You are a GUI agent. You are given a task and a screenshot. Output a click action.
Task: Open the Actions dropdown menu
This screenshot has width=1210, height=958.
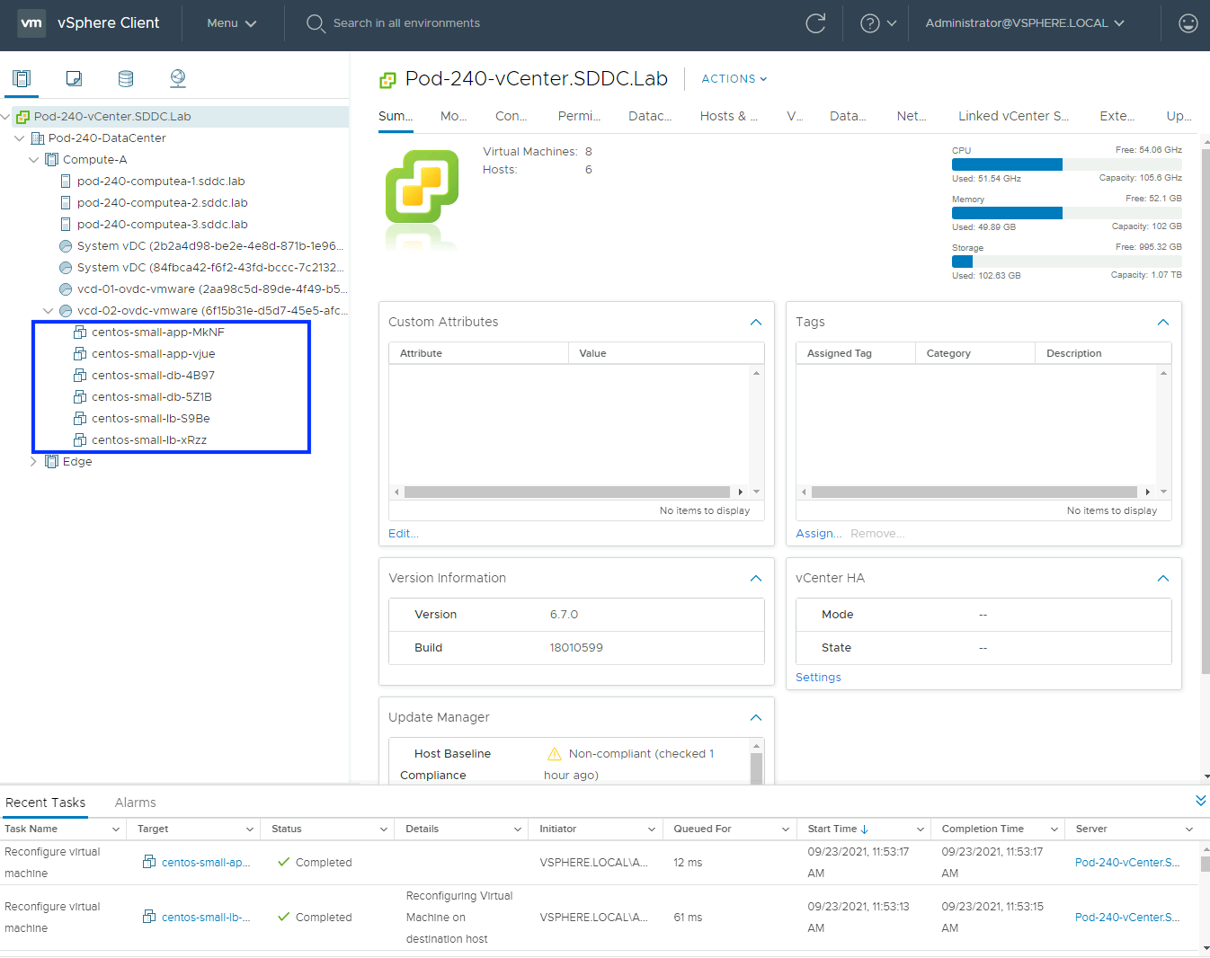tap(734, 79)
